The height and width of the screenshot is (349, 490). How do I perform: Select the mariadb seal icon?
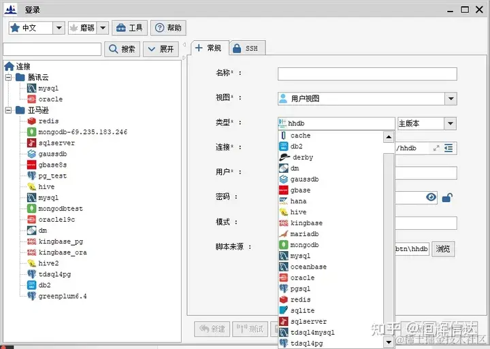[x=283, y=234]
